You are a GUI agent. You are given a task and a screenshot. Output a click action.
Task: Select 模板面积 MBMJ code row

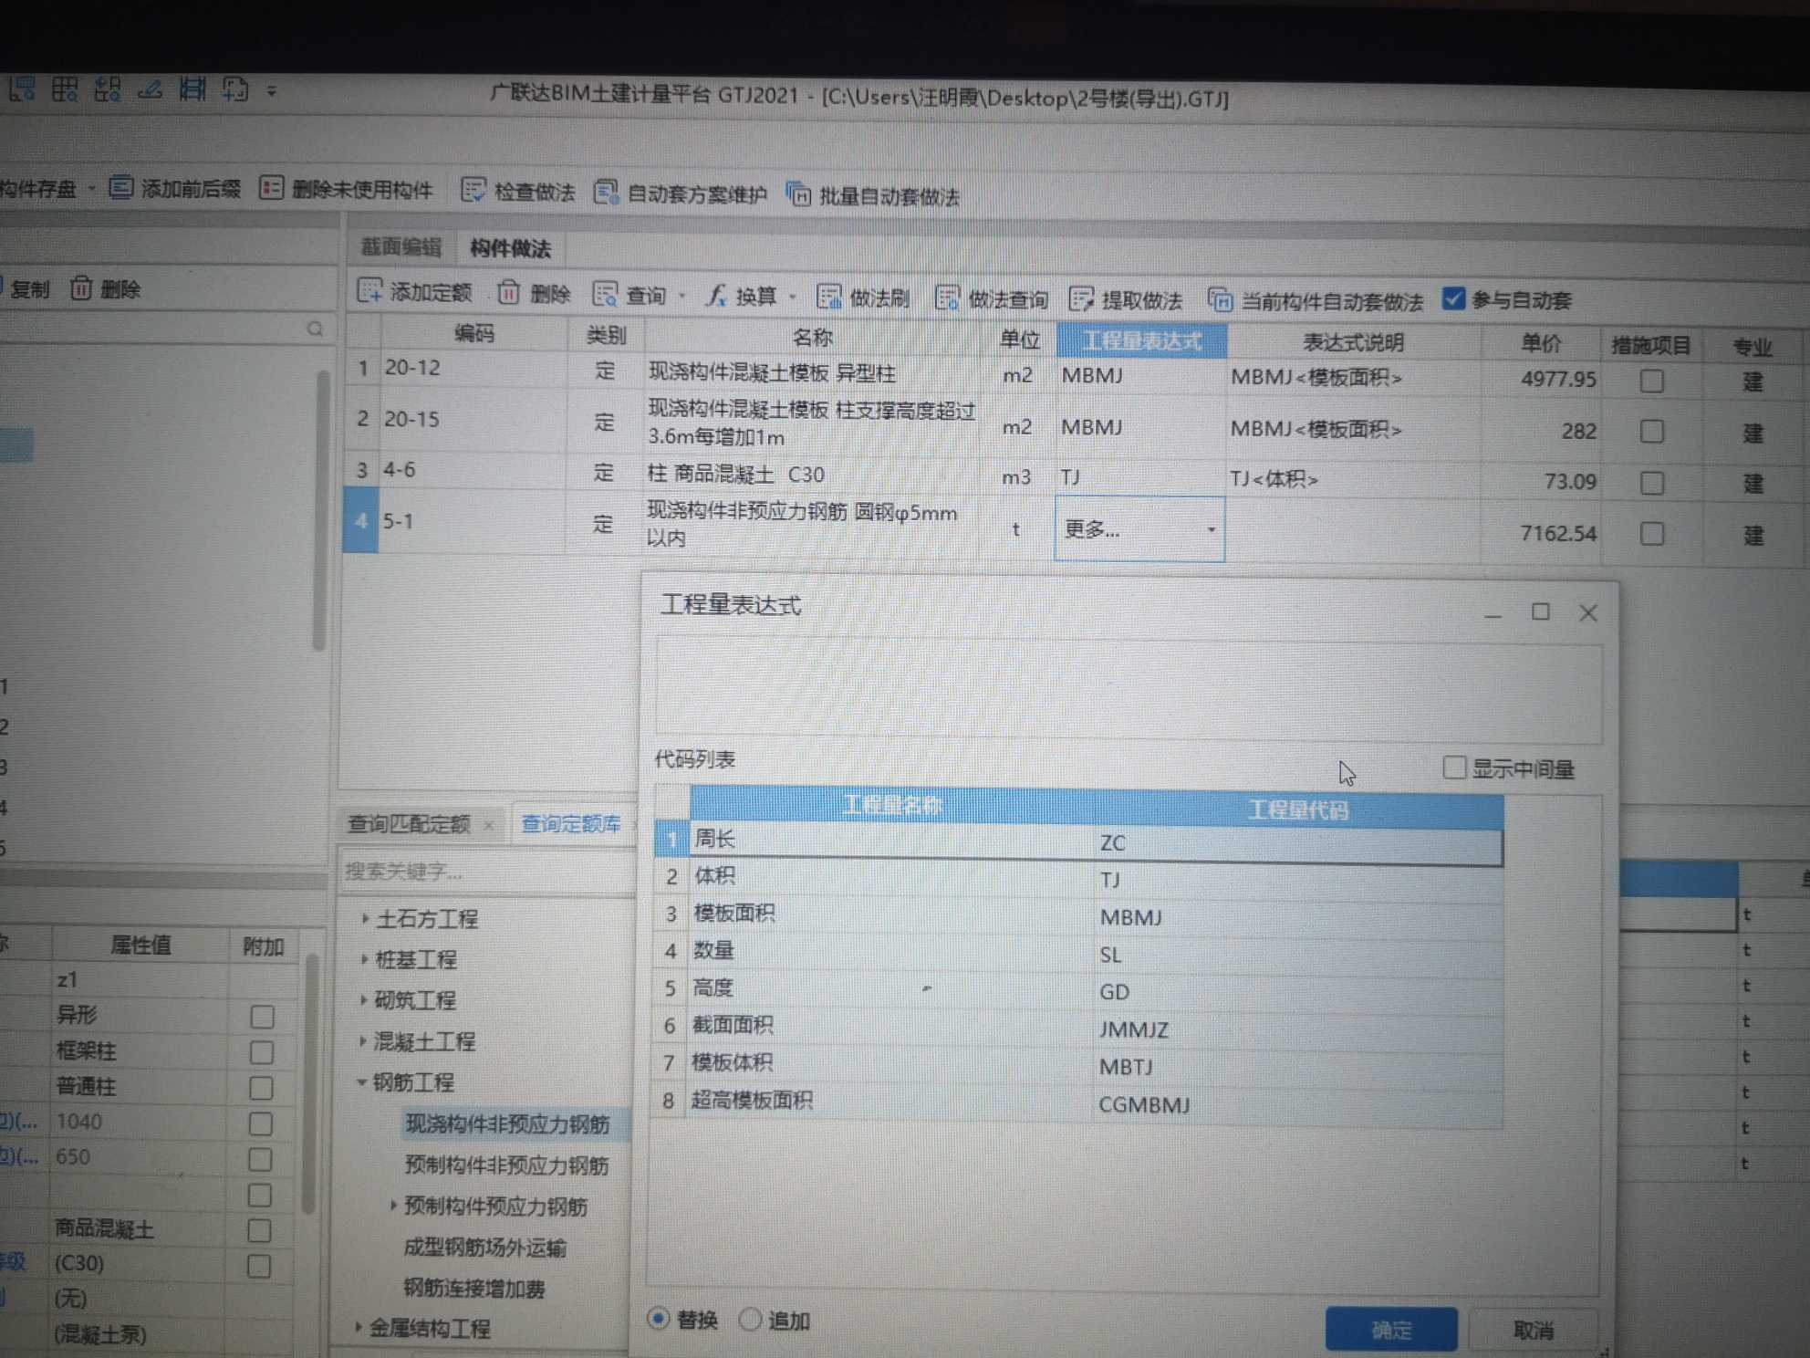(1078, 915)
